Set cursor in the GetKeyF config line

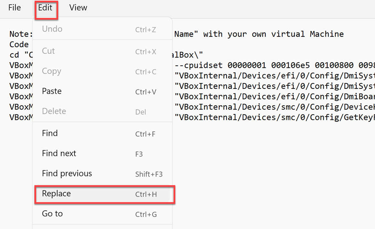pos(275,117)
